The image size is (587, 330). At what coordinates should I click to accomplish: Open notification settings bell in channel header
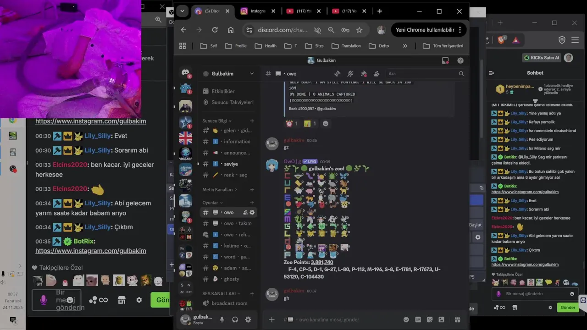pyautogui.click(x=350, y=73)
